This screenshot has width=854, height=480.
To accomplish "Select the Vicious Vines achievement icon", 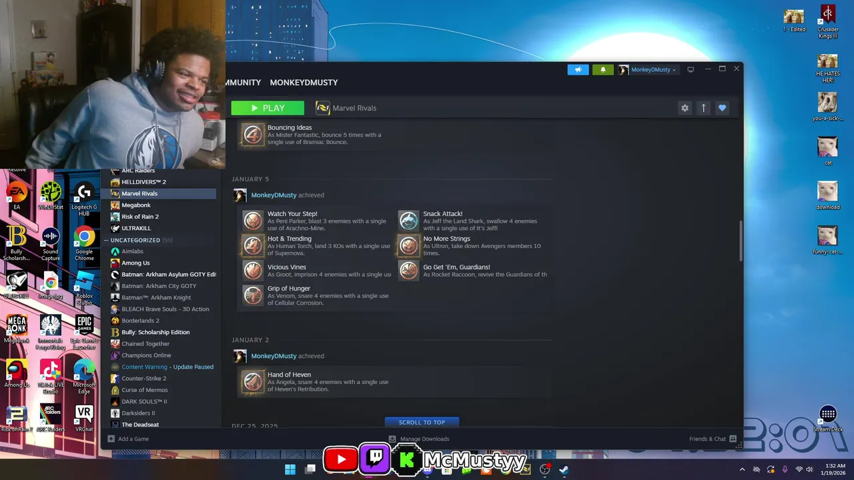I will (x=253, y=271).
